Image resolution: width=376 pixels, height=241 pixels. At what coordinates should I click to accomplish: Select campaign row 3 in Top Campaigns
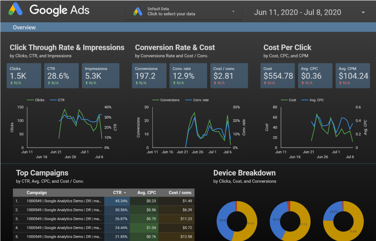(104, 219)
